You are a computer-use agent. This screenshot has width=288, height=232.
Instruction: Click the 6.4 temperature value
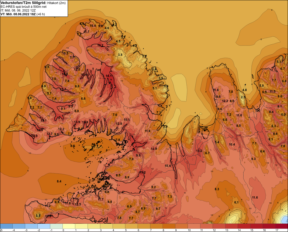(x=262, y=151)
